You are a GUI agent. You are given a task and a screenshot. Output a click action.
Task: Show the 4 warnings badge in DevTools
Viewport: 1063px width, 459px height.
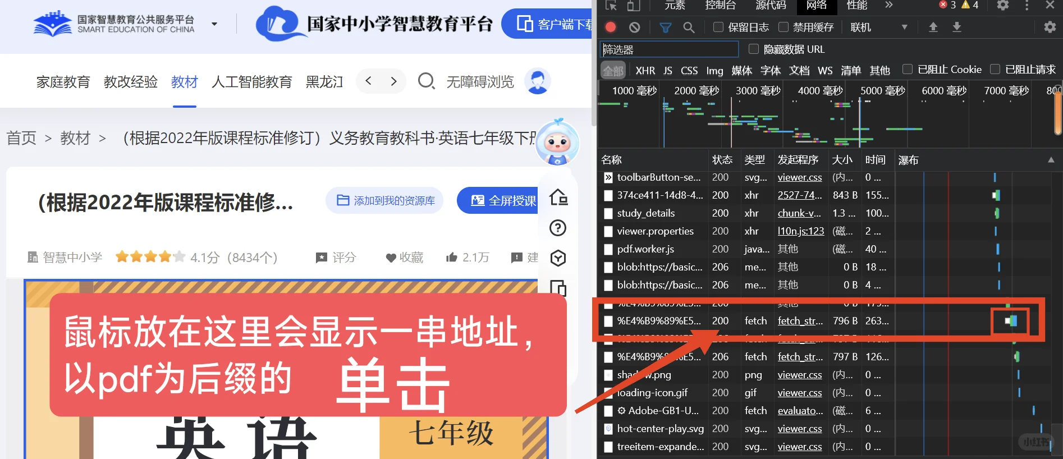click(x=970, y=5)
